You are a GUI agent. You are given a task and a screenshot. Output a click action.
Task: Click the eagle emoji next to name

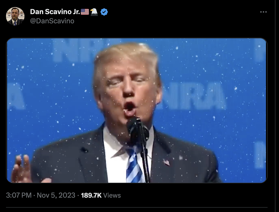[x=94, y=12]
